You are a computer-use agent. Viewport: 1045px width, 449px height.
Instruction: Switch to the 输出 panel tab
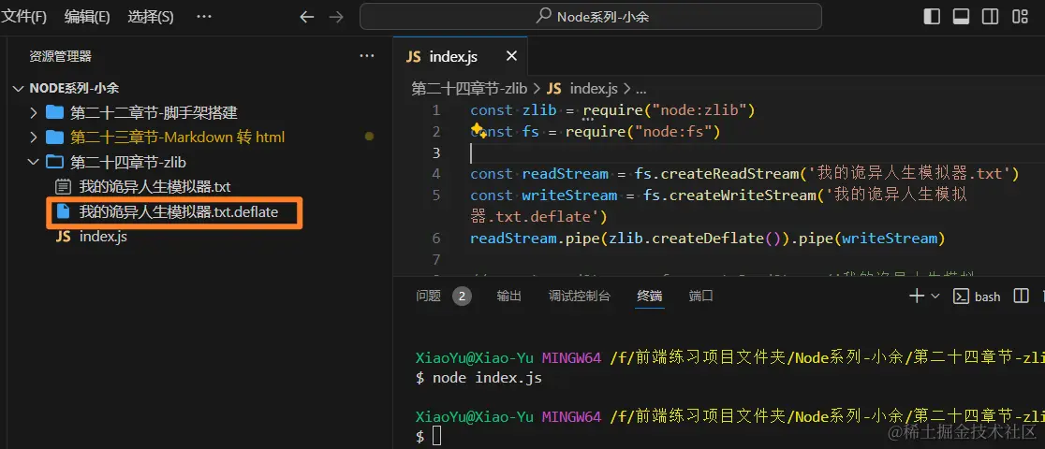coord(509,296)
